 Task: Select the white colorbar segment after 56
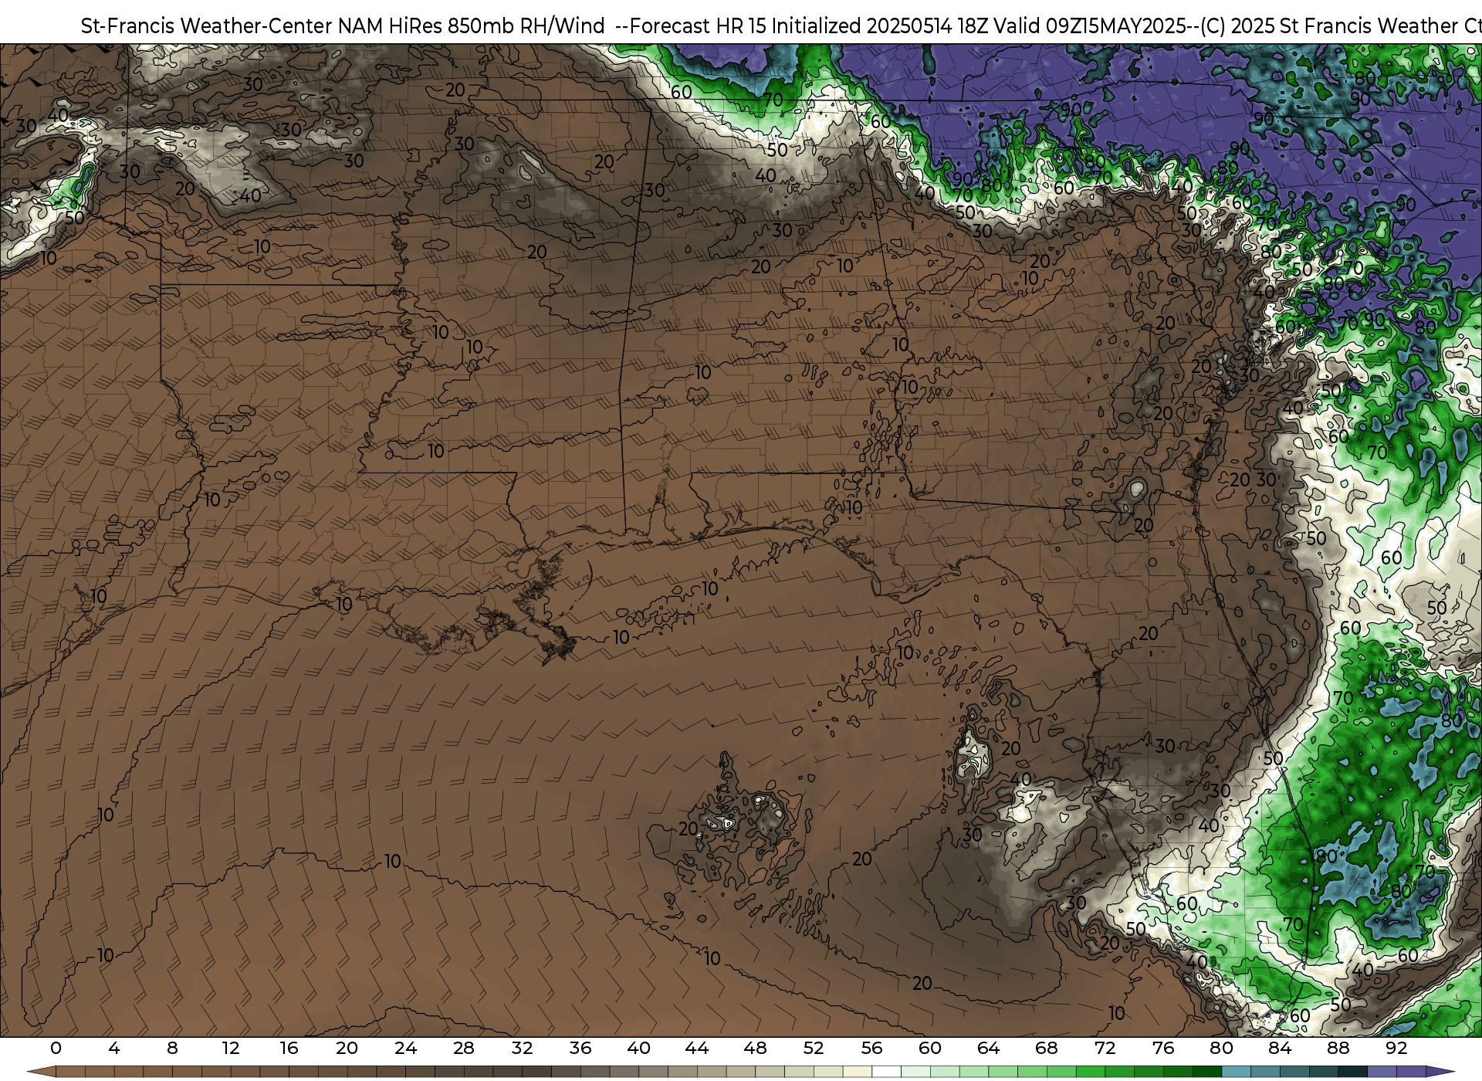pyautogui.click(x=886, y=1071)
